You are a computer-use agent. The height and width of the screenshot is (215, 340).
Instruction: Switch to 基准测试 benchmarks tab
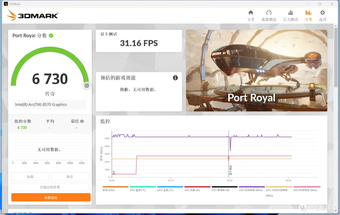(269, 16)
